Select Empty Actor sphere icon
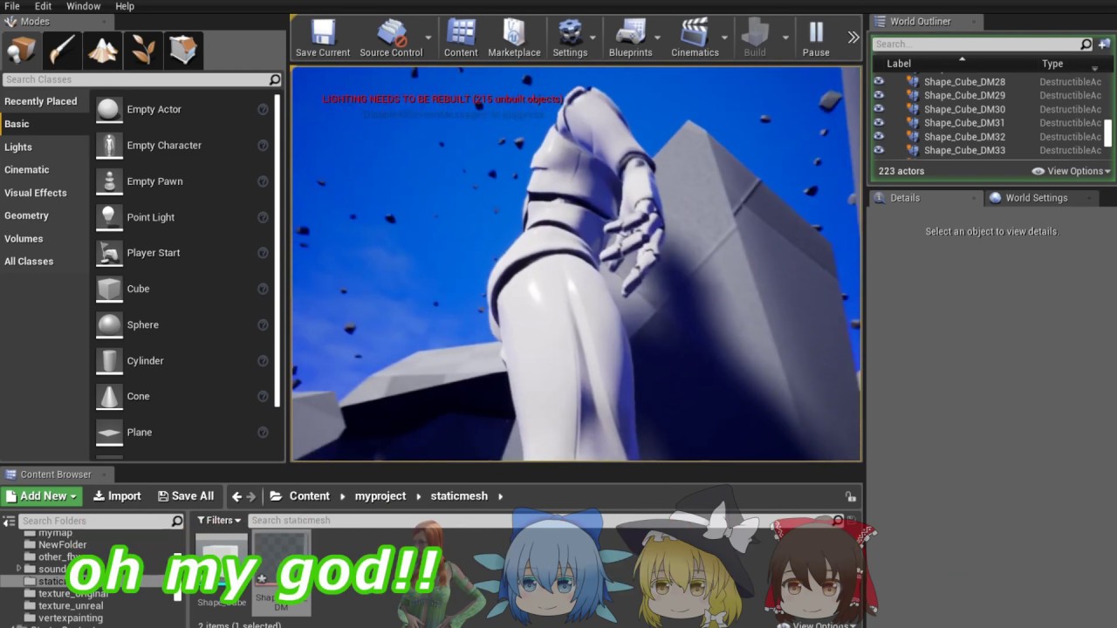 click(x=109, y=109)
